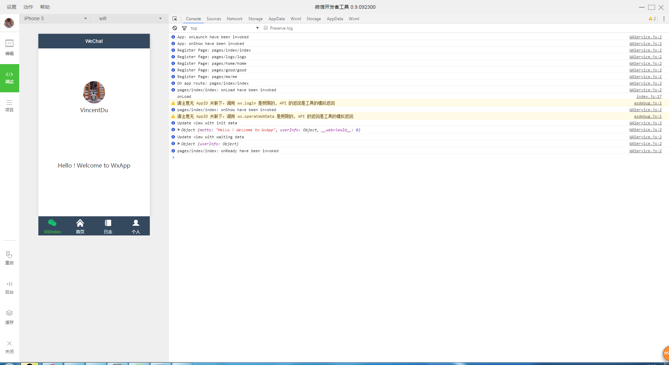
Task: Open the second Wxml tab
Action: [354, 19]
